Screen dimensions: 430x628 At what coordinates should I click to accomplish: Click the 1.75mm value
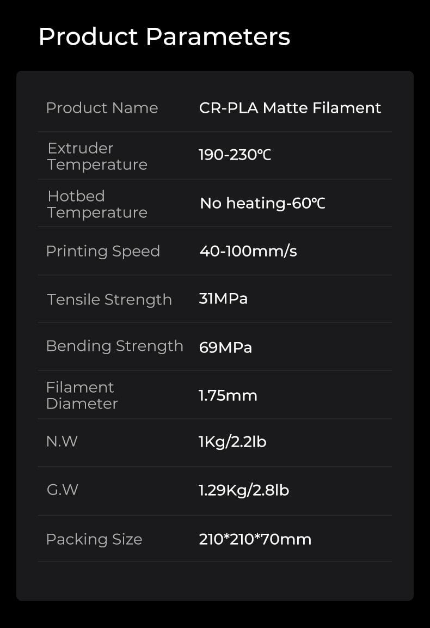[228, 396]
